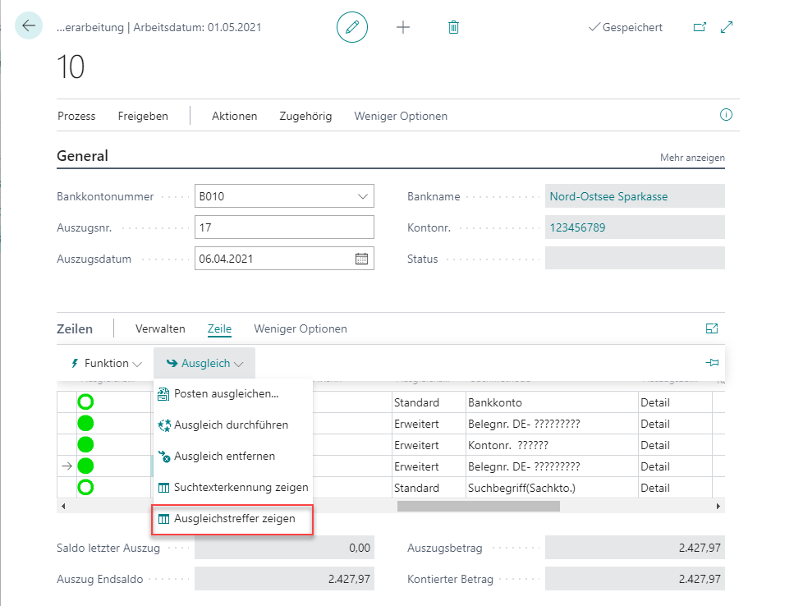Viewport: 794px width, 606px height.
Task: Collapse the Ausgleich dropdown menu
Action: (204, 363)
